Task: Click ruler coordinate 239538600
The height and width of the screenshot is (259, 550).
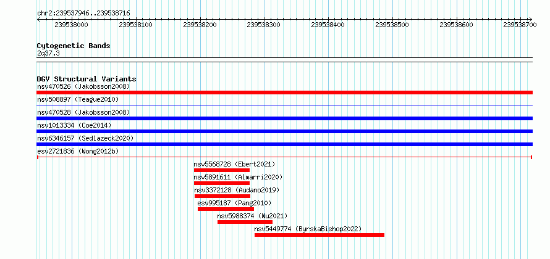Action: [x=456, y=25]
